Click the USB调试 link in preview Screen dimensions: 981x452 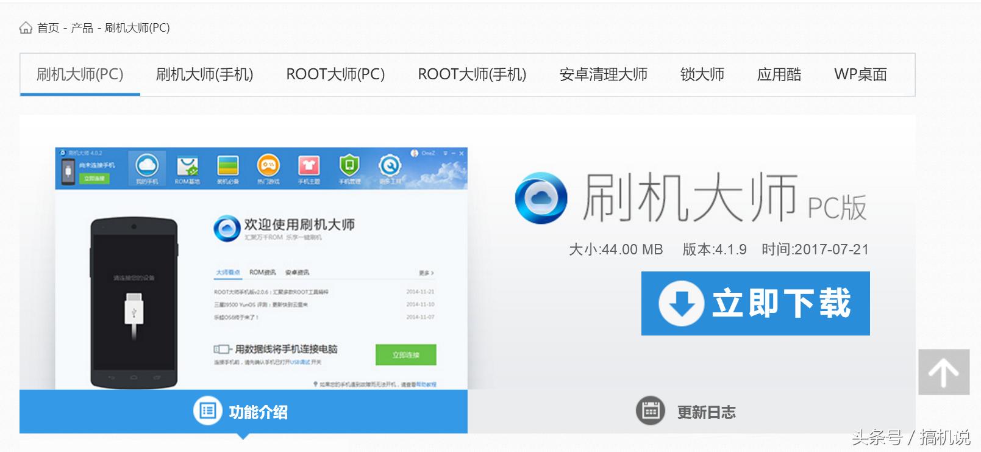300,362
